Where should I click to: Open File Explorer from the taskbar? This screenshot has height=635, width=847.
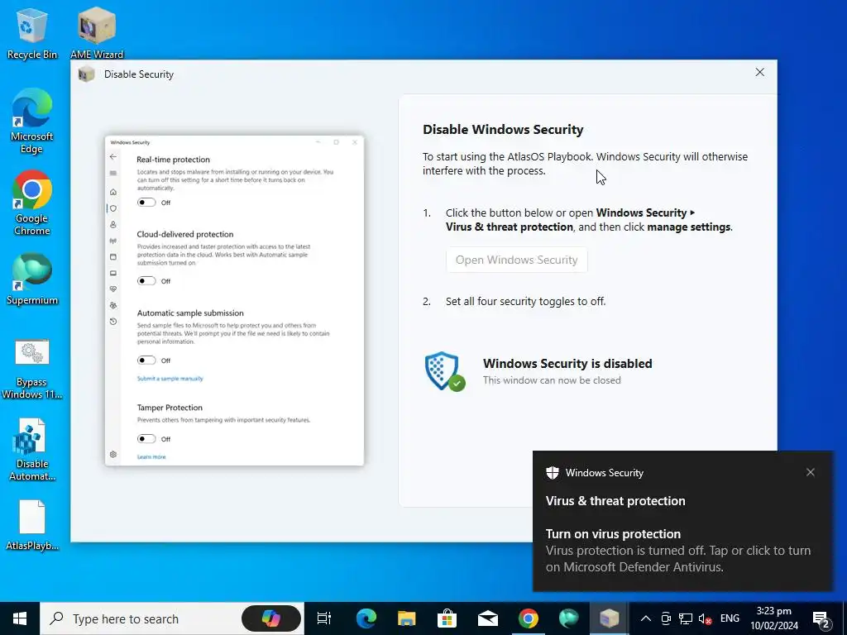click(406, 618)
